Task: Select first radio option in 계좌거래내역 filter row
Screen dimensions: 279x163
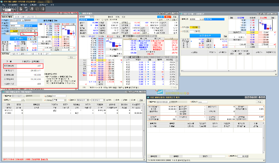Action: pyautogui.click(x=107, y=100)
